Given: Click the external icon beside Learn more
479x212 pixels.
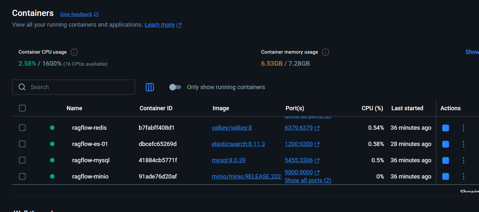Looking at the screenshot, I should (x=179, y=25).
